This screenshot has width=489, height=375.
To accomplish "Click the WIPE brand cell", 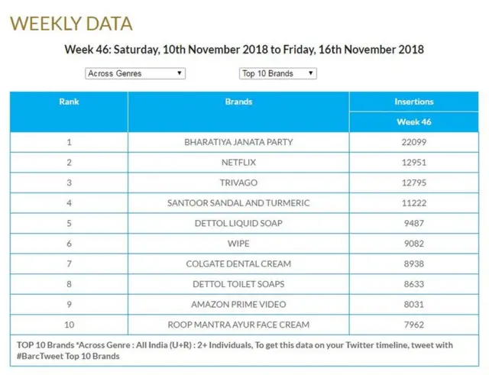I will [x=238, y=244].
